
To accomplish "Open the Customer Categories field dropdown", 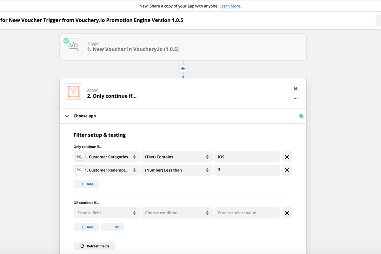I will point(107,157).
